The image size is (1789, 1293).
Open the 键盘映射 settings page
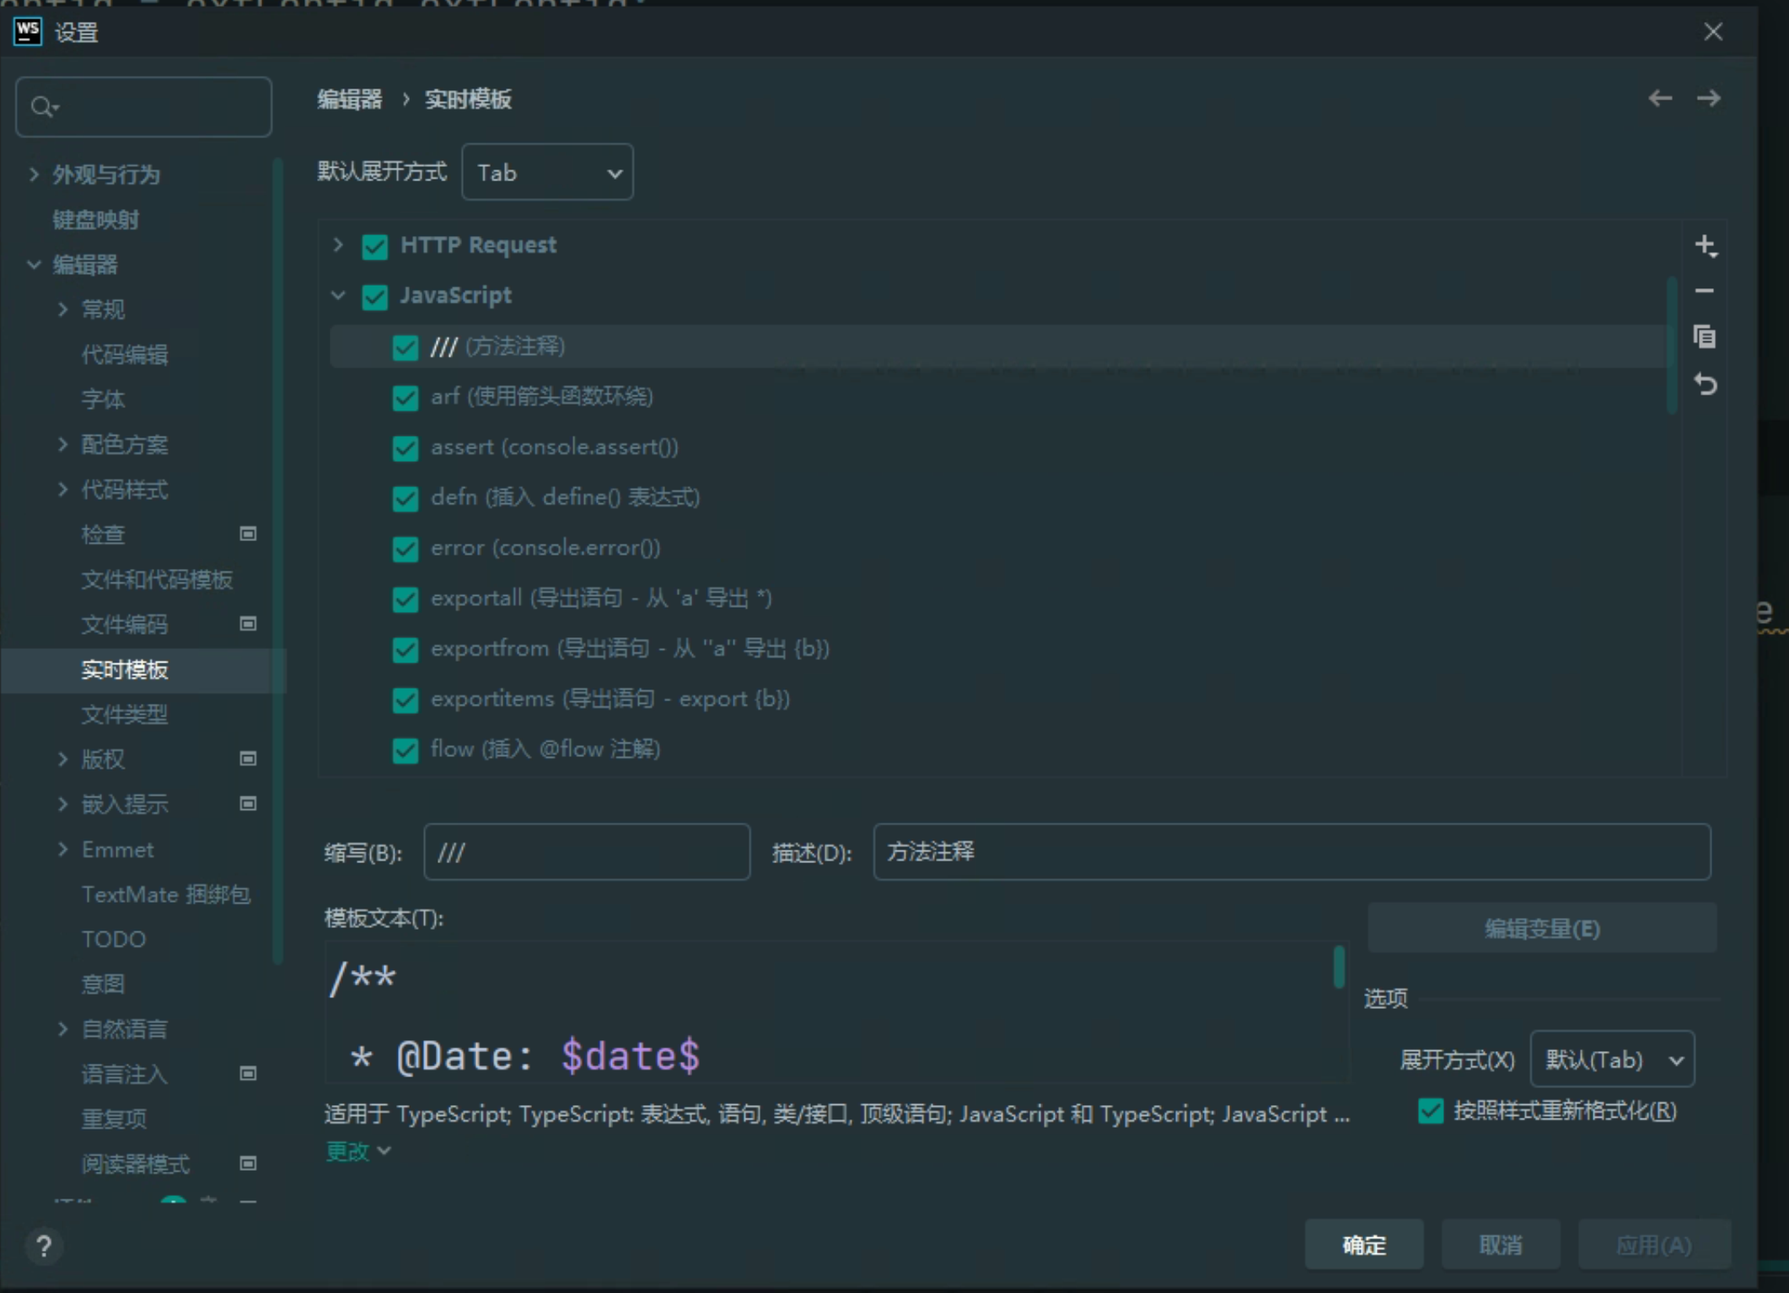tap(95, 220)
